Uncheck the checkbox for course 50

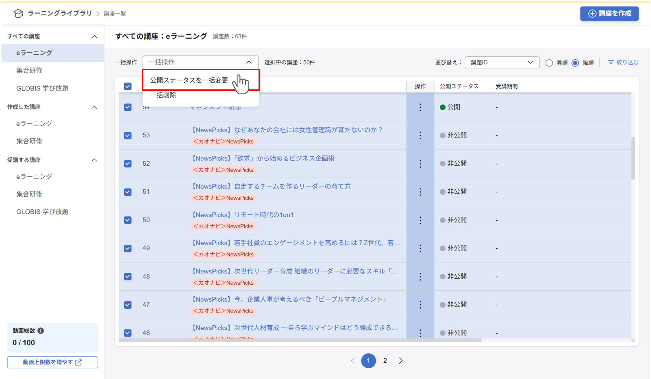click(128, 220)
